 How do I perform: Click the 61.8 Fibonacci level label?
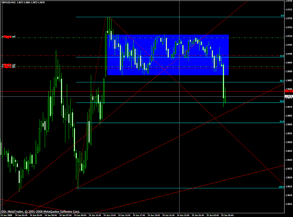282,121
